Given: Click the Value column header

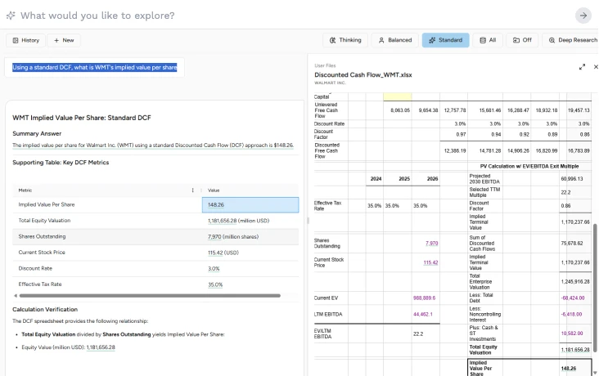Looking at the screenshot, I should [x=214, y=190].
